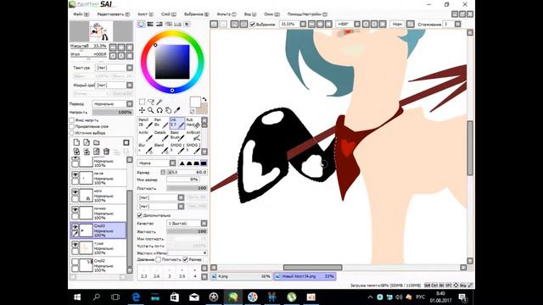
Task: Open the Редактировать menu
Action: [113, 14]
